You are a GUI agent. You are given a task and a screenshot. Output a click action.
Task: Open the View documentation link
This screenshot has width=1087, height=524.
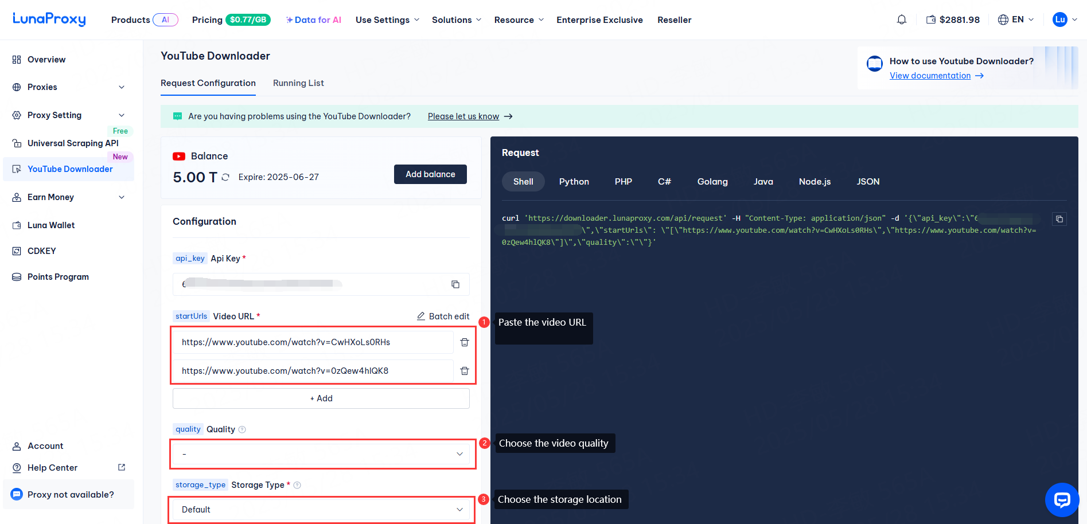(x=930, y=76)
